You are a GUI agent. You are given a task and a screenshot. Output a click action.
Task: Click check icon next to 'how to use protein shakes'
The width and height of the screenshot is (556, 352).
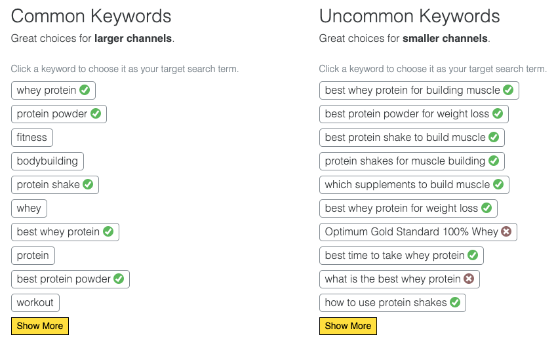[x=455, y=302]
